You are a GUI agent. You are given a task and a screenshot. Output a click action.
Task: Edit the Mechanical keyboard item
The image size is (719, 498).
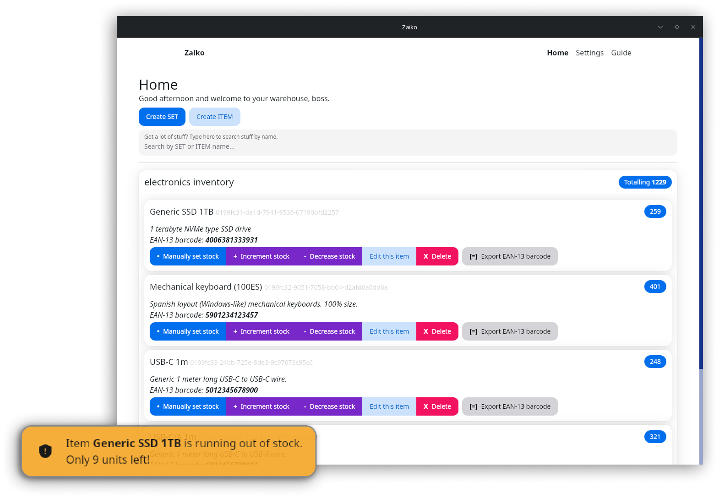tap(389, 331)
